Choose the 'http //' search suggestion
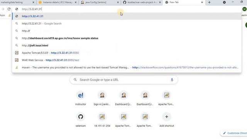 [x=127, y=31]
